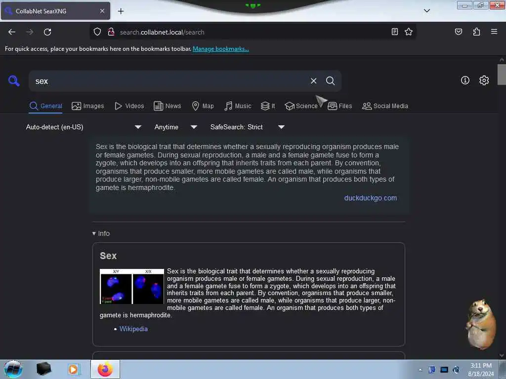The image size is (506, 379).
Task: Click the browser forward arrow
Action: point(29,32)
